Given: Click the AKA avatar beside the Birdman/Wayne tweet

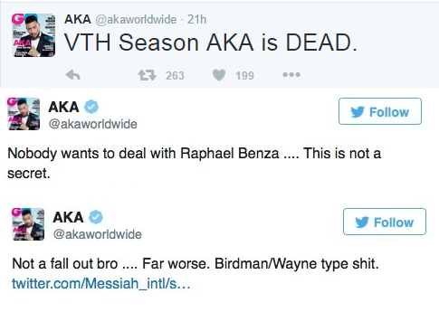Looking at the screenshot, I should tap(28, 224).
